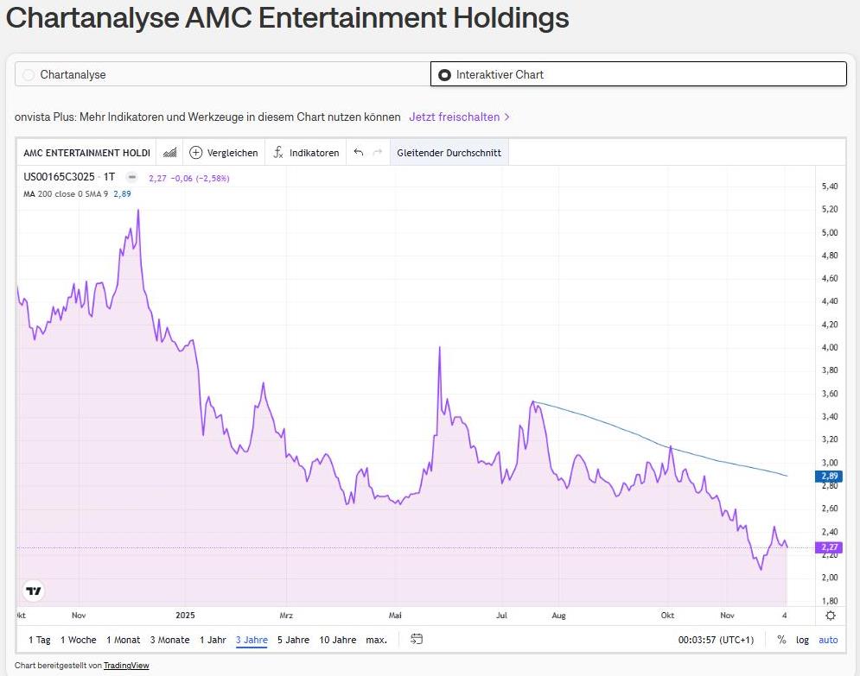Viewport: 860px width, 676px height.
Task: Open the chart settings gear
Action: coord(829,615)
